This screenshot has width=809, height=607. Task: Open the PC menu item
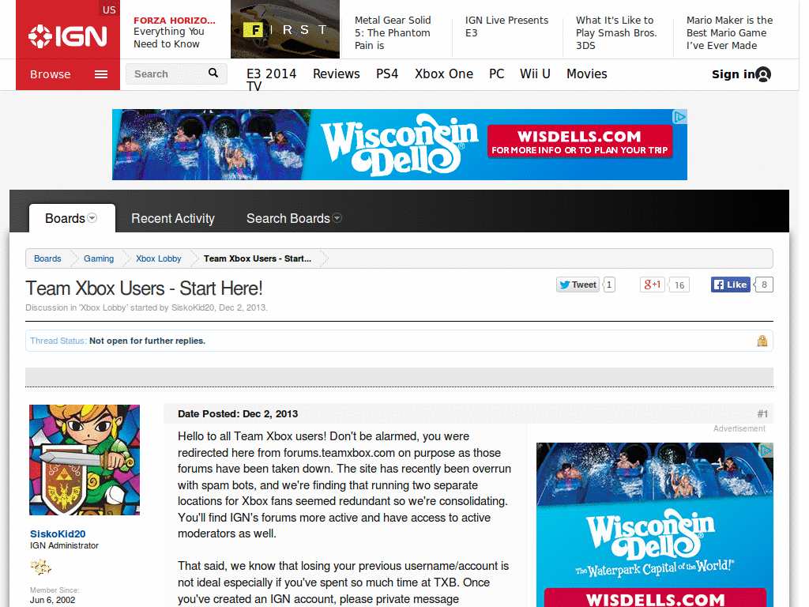pos(496,74)
